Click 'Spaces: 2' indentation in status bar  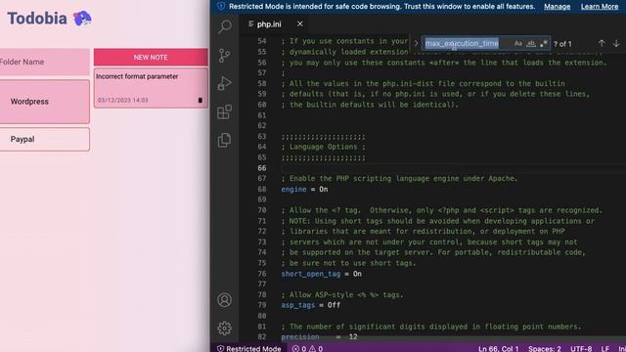(544, 348)
